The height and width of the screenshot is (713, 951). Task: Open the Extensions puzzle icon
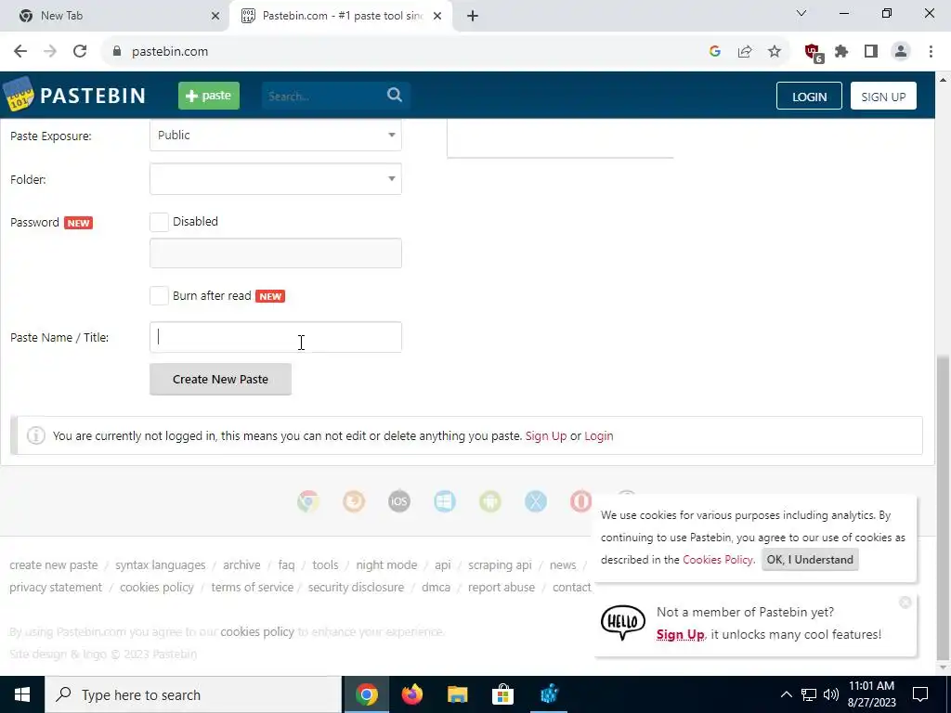click(841, 52)
